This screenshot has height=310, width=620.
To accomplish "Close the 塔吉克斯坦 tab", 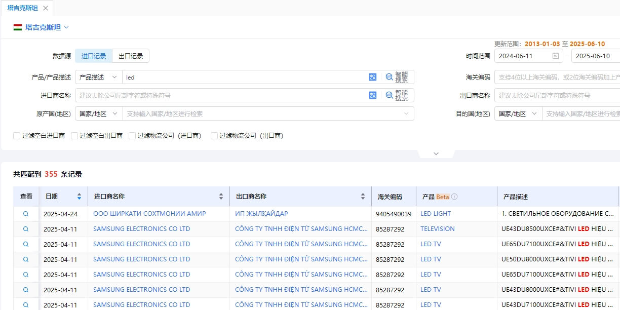I will pyautogui.click(x=46, y=8).
